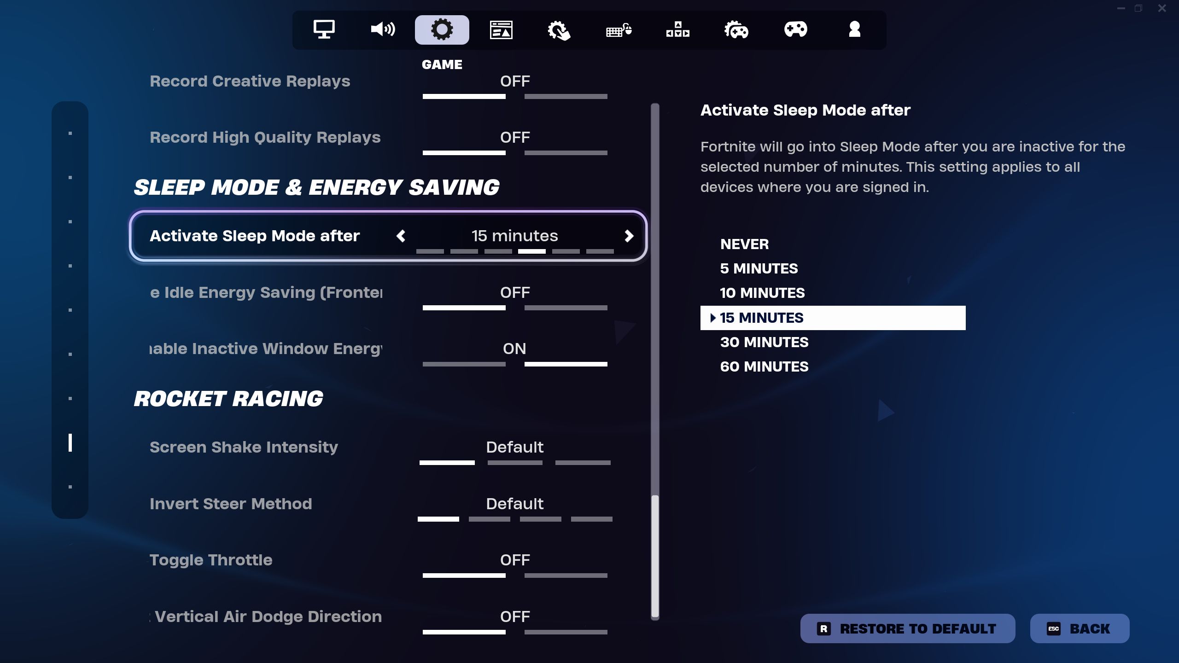The height and width of the screenshot is (663, 1179).
Task: Toggle Record Creative Replays off
Action: click(x=514, y=81)
